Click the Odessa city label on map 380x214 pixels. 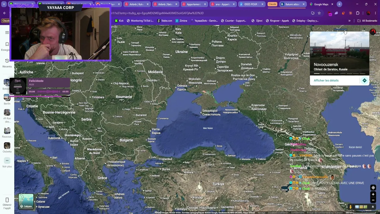[182, 87]
